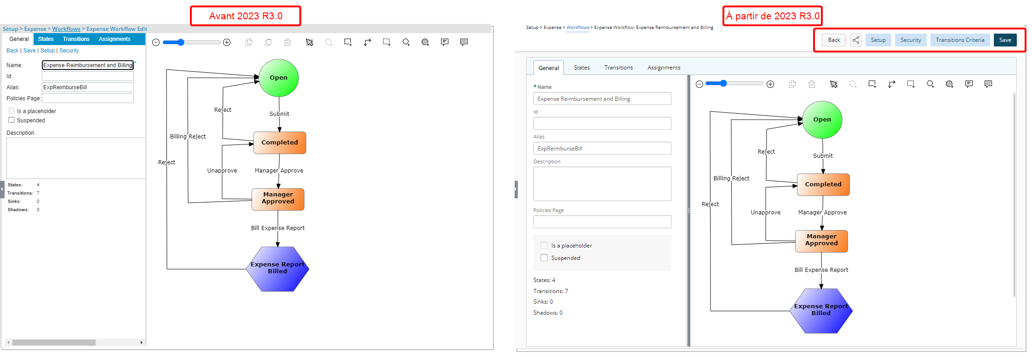This screenshot has height=357, width=1032.
Task: Add comment bubble tool in old layout
Action: 445,42
